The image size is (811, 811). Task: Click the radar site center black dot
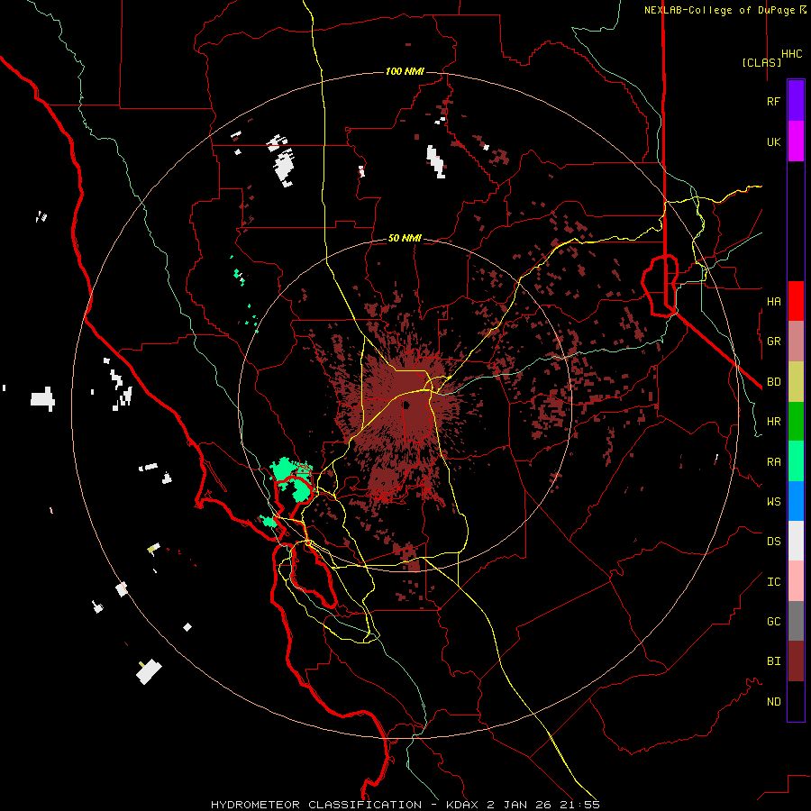(406, 405)
